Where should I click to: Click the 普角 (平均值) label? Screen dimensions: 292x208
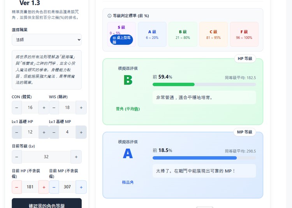click(x=128, y=109)
